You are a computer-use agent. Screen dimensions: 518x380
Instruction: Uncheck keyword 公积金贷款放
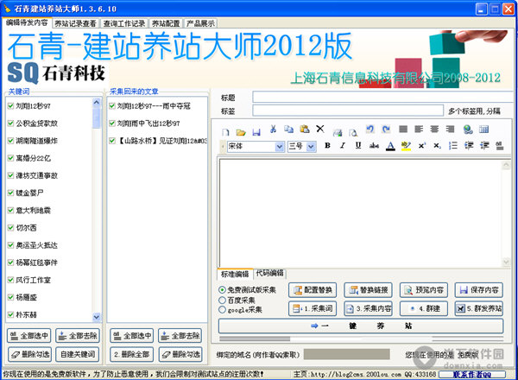coord(11,123)
